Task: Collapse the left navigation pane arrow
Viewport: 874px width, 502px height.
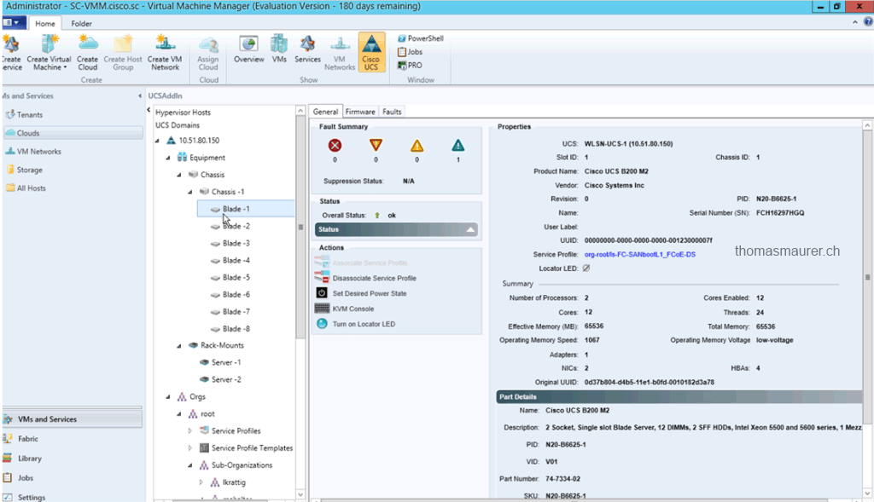Action: [140, 95]
